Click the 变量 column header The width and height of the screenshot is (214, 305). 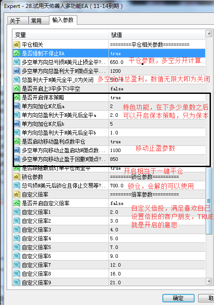pos(60,35)
